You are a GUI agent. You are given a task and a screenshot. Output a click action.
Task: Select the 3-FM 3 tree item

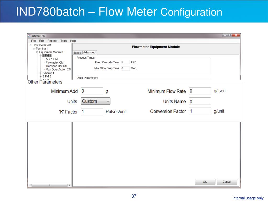47,76
